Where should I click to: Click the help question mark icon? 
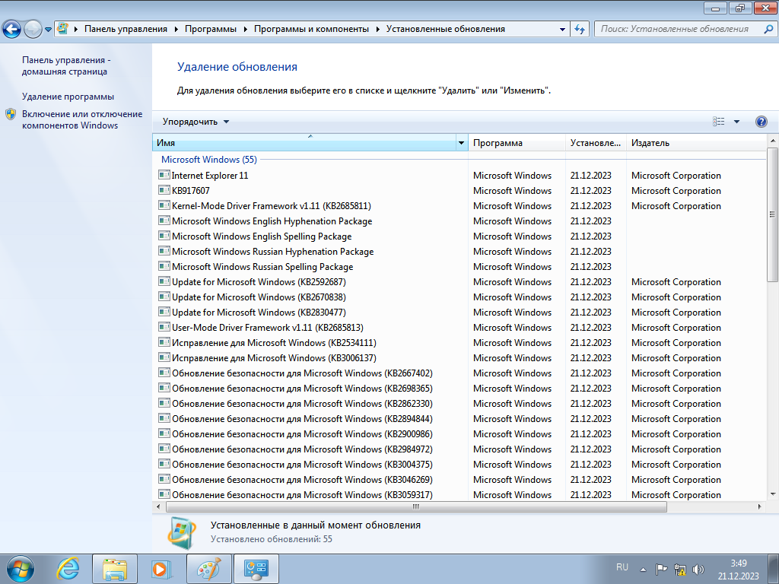(761, 122)
